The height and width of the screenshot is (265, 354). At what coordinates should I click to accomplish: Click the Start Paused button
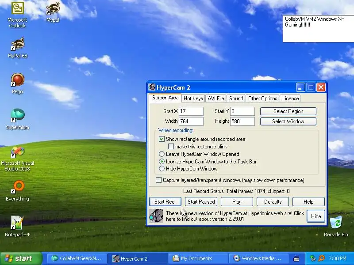coord(201,202)
